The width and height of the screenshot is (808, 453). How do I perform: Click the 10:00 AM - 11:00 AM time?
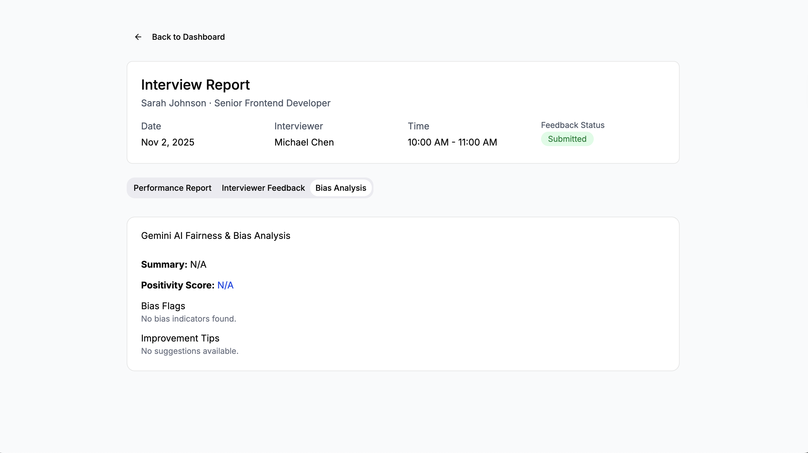click(x=452, y=142)
